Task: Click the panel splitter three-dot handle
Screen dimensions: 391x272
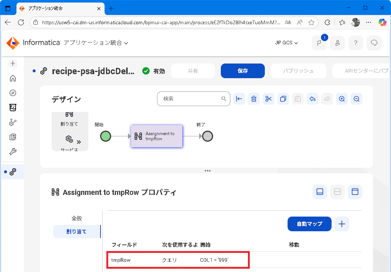Action: click(208, 171)
